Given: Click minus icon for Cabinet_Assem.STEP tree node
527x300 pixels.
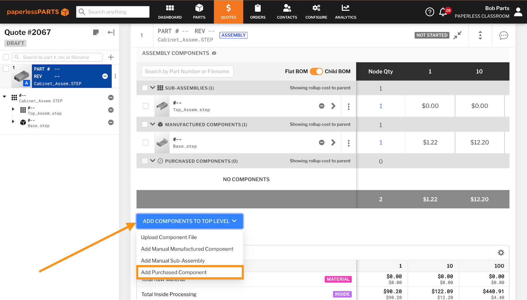Looking at the screenshot, I should [x=111, y=97].
